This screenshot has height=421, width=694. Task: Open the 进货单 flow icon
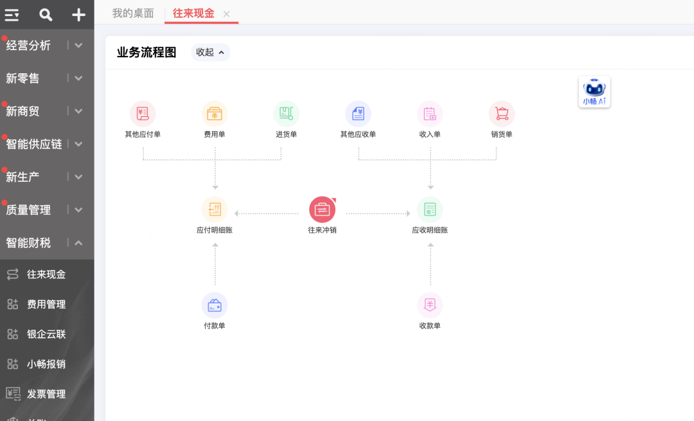(x=287, y=114)
